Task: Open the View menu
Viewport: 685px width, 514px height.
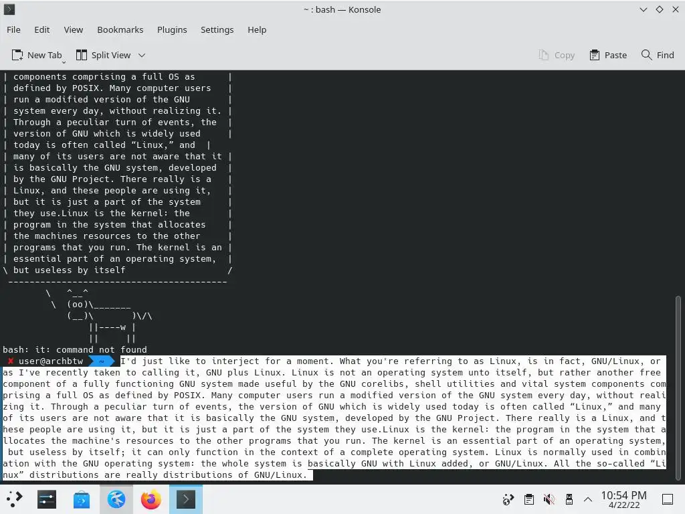Action: tap(74, 29)
